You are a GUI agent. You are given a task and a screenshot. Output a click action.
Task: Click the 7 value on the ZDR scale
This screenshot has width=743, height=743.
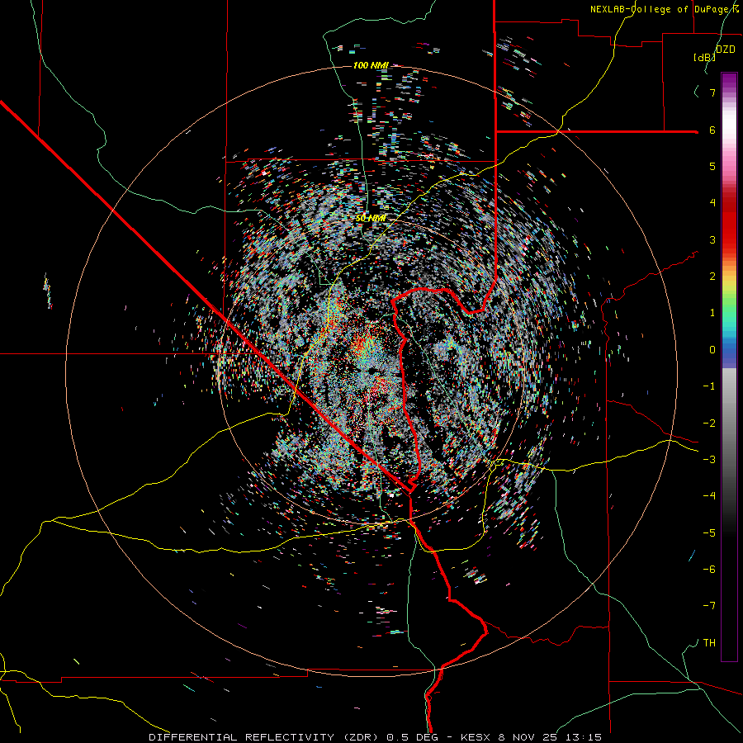(712, 92)
